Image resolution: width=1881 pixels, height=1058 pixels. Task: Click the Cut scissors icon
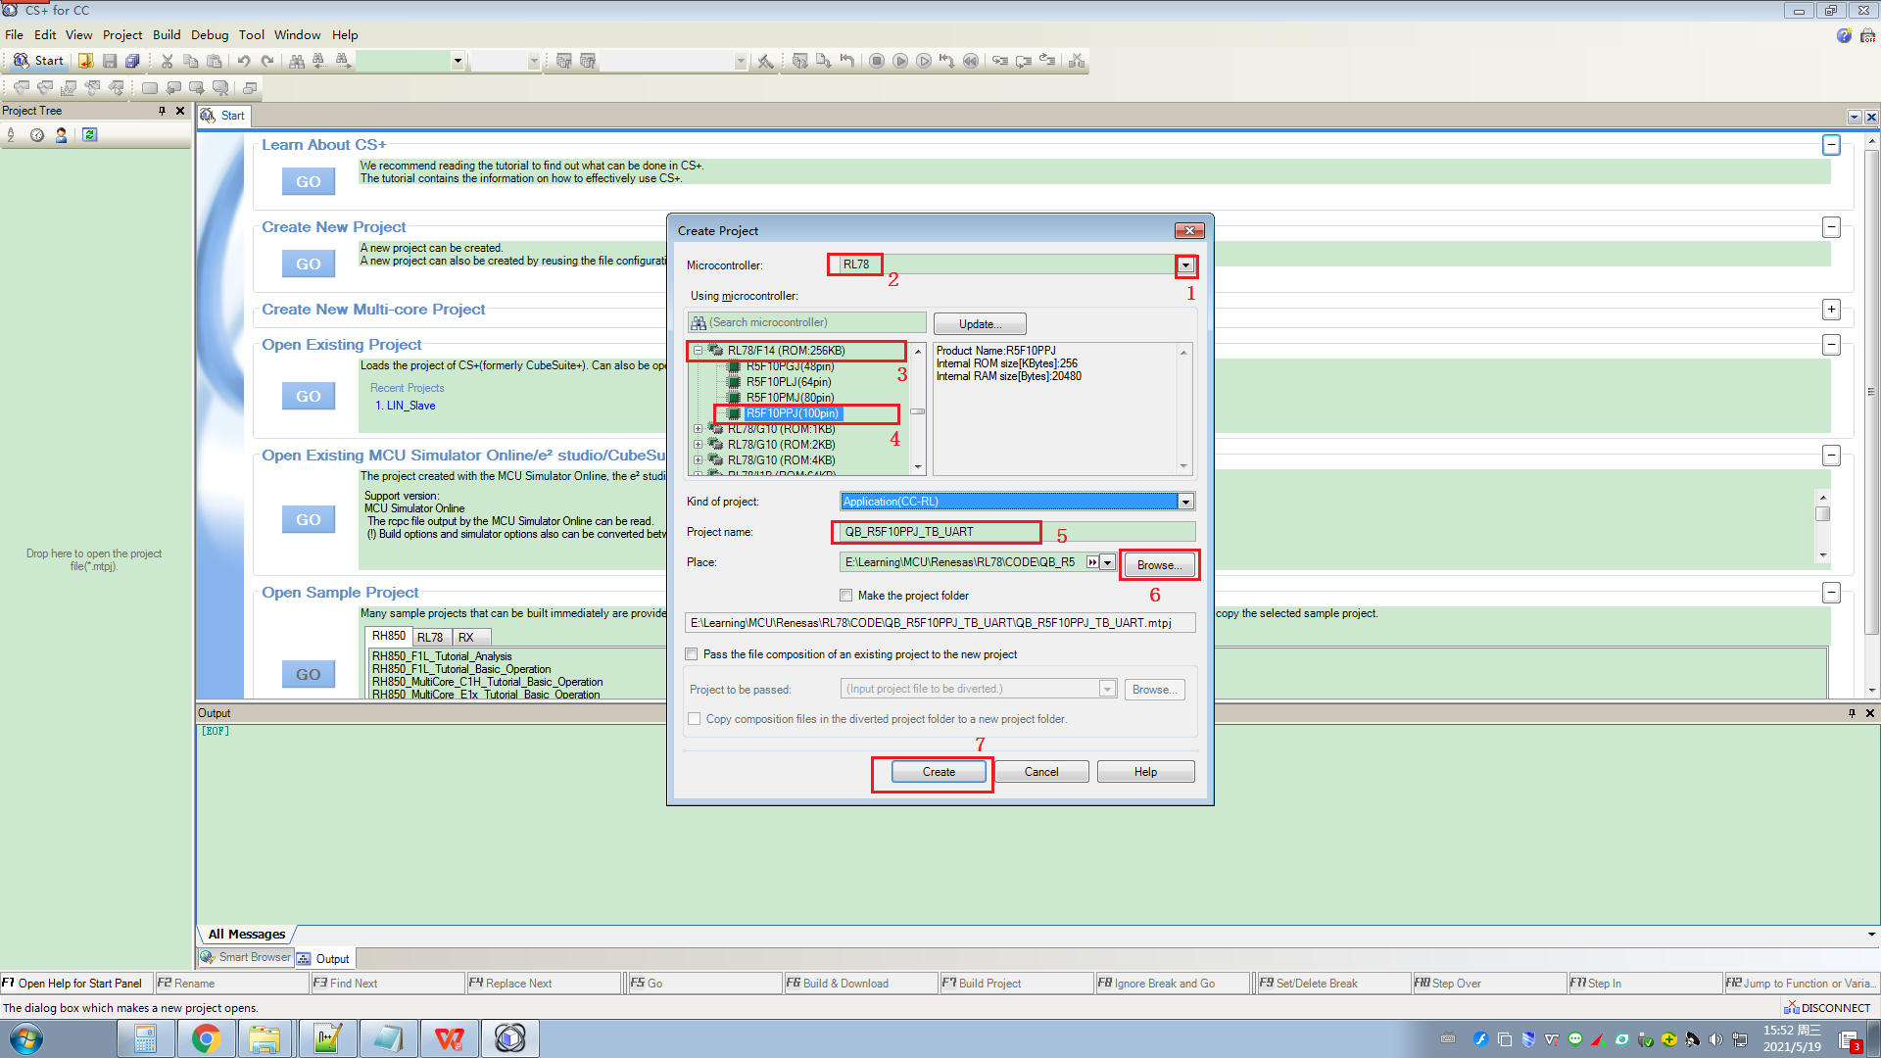(168, 61)
